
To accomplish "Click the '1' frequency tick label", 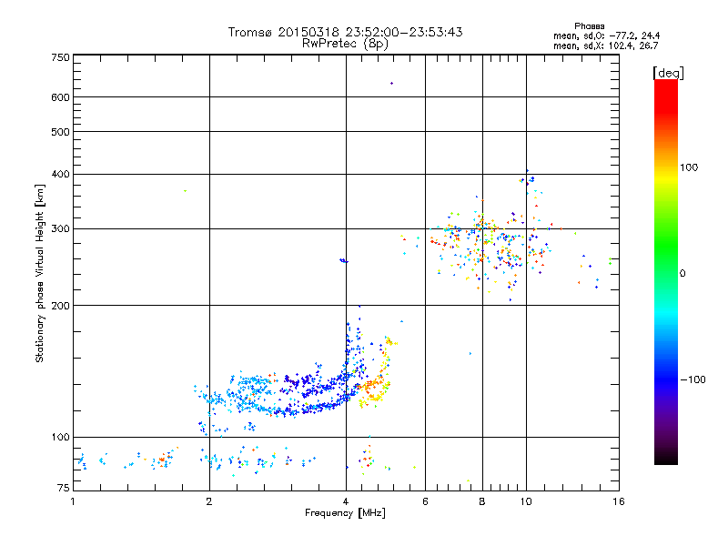I will [x=73, y=501].
